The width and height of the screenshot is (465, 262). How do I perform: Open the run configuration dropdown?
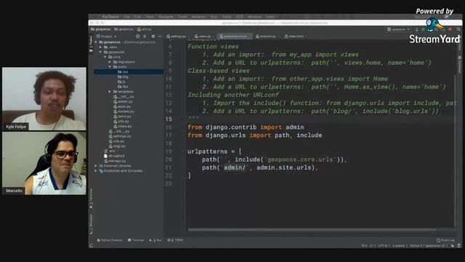coord(399,29)
